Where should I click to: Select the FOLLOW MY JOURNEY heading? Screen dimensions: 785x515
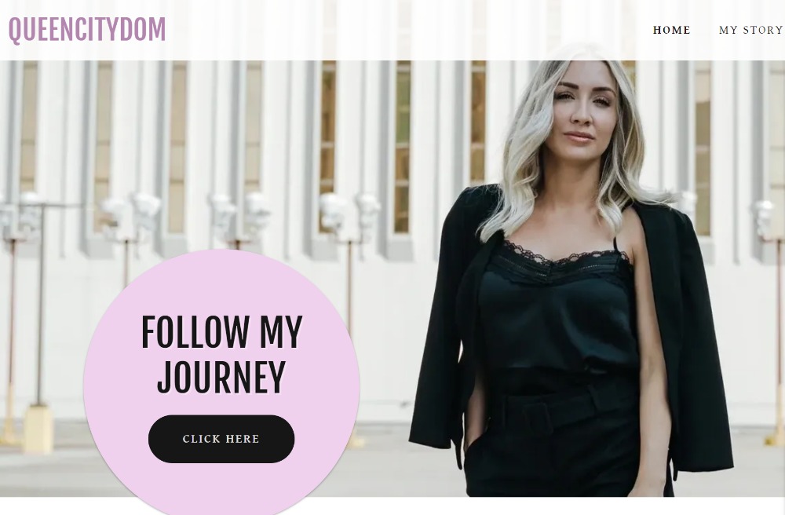pyautogui.click(x=222, y=354)
